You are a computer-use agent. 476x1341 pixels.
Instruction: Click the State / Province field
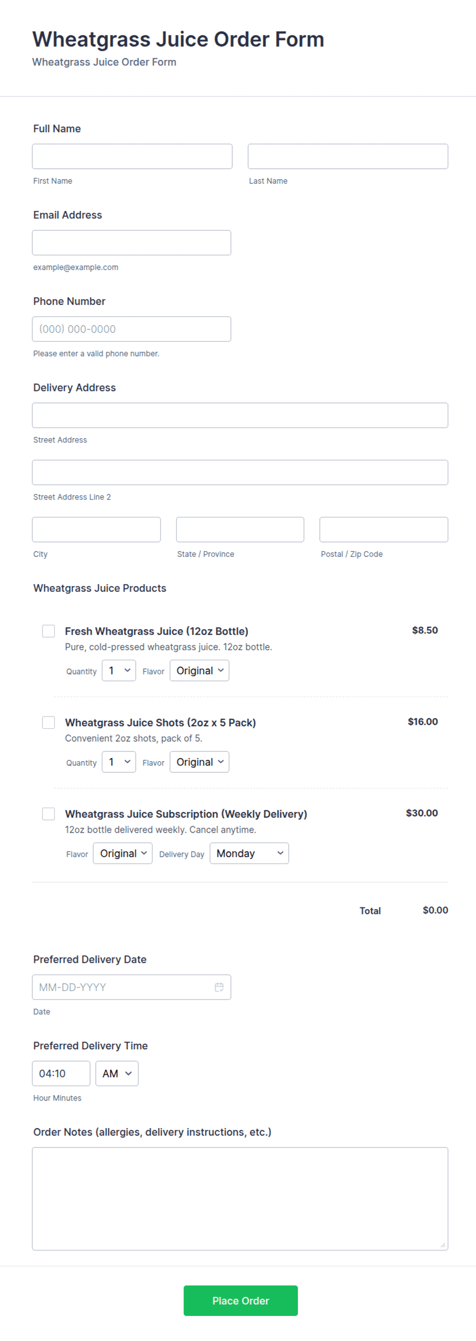click(240, 529)
